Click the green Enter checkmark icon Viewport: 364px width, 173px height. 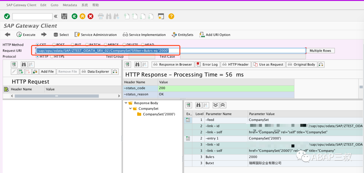[7, 16]
